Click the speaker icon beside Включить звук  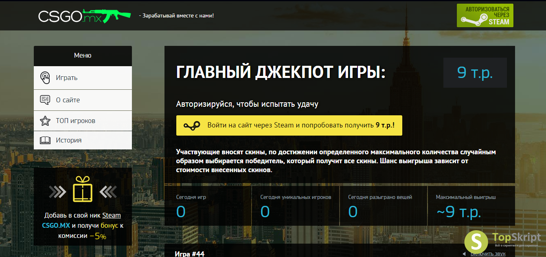coord(465,254)
